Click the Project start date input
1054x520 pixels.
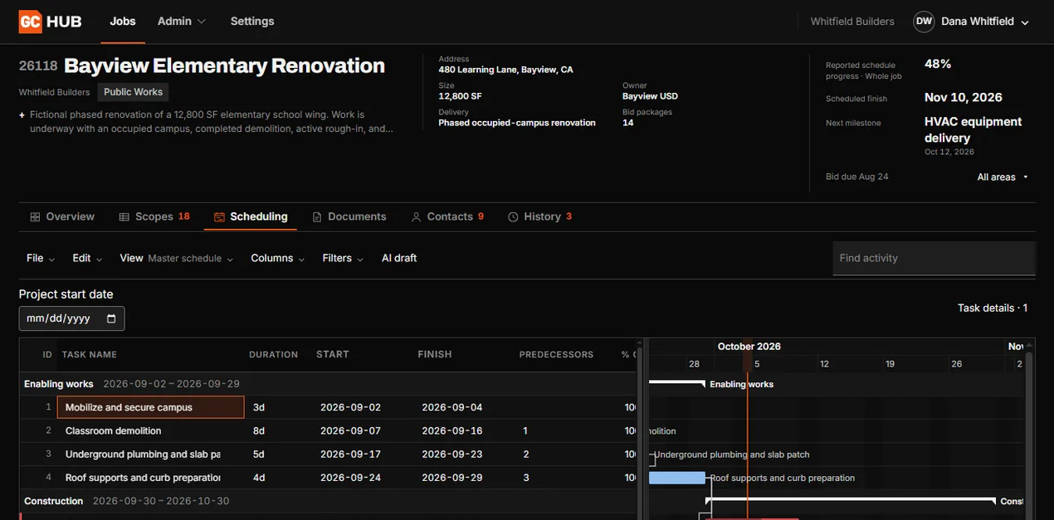click(x=71, y=318)
